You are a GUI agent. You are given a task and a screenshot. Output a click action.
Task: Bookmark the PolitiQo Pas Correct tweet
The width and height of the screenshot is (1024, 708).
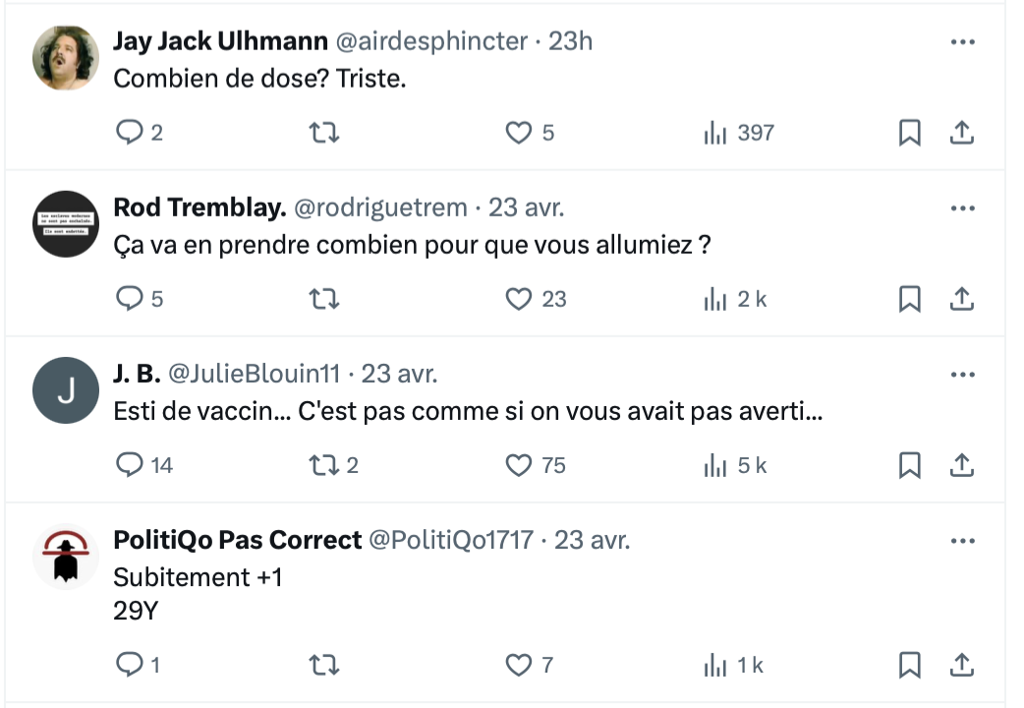click(910, 666)
